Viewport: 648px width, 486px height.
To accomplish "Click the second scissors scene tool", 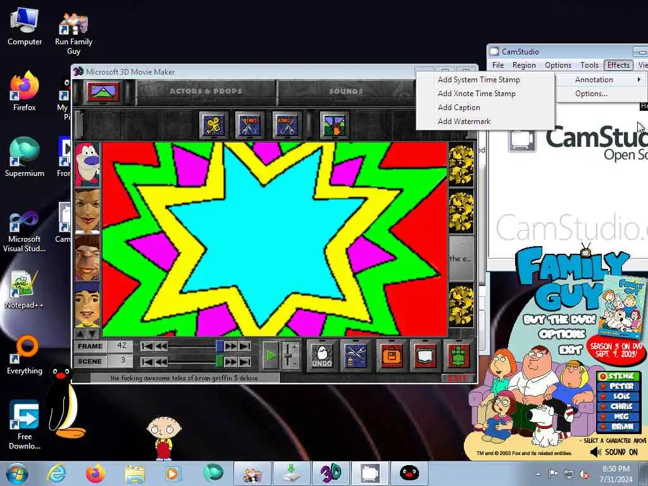I will tap(287, 125).
